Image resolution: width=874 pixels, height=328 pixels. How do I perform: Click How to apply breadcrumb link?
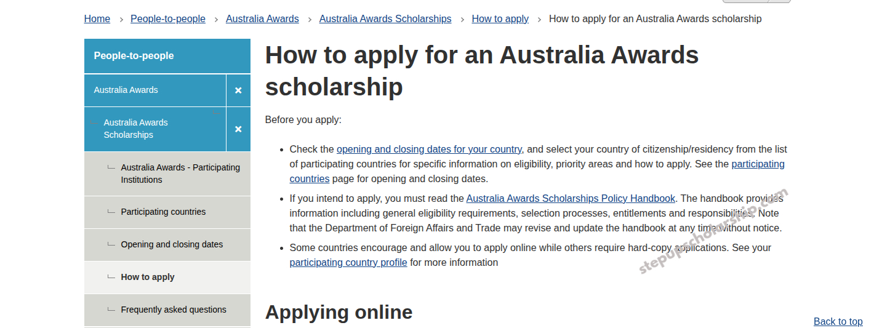tap(500, 19)
